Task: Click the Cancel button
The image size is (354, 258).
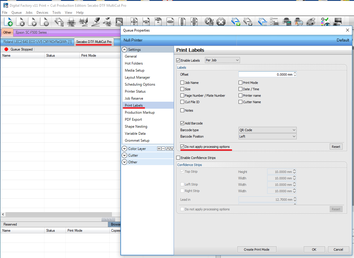Action: point(339,250)
